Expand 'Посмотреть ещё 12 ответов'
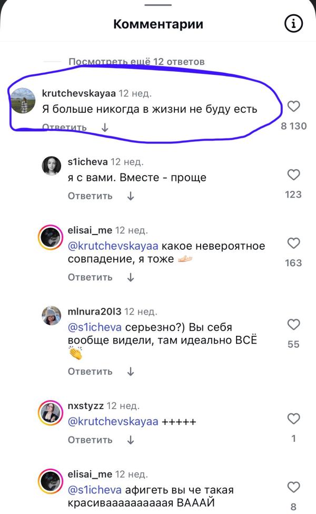 136,62
